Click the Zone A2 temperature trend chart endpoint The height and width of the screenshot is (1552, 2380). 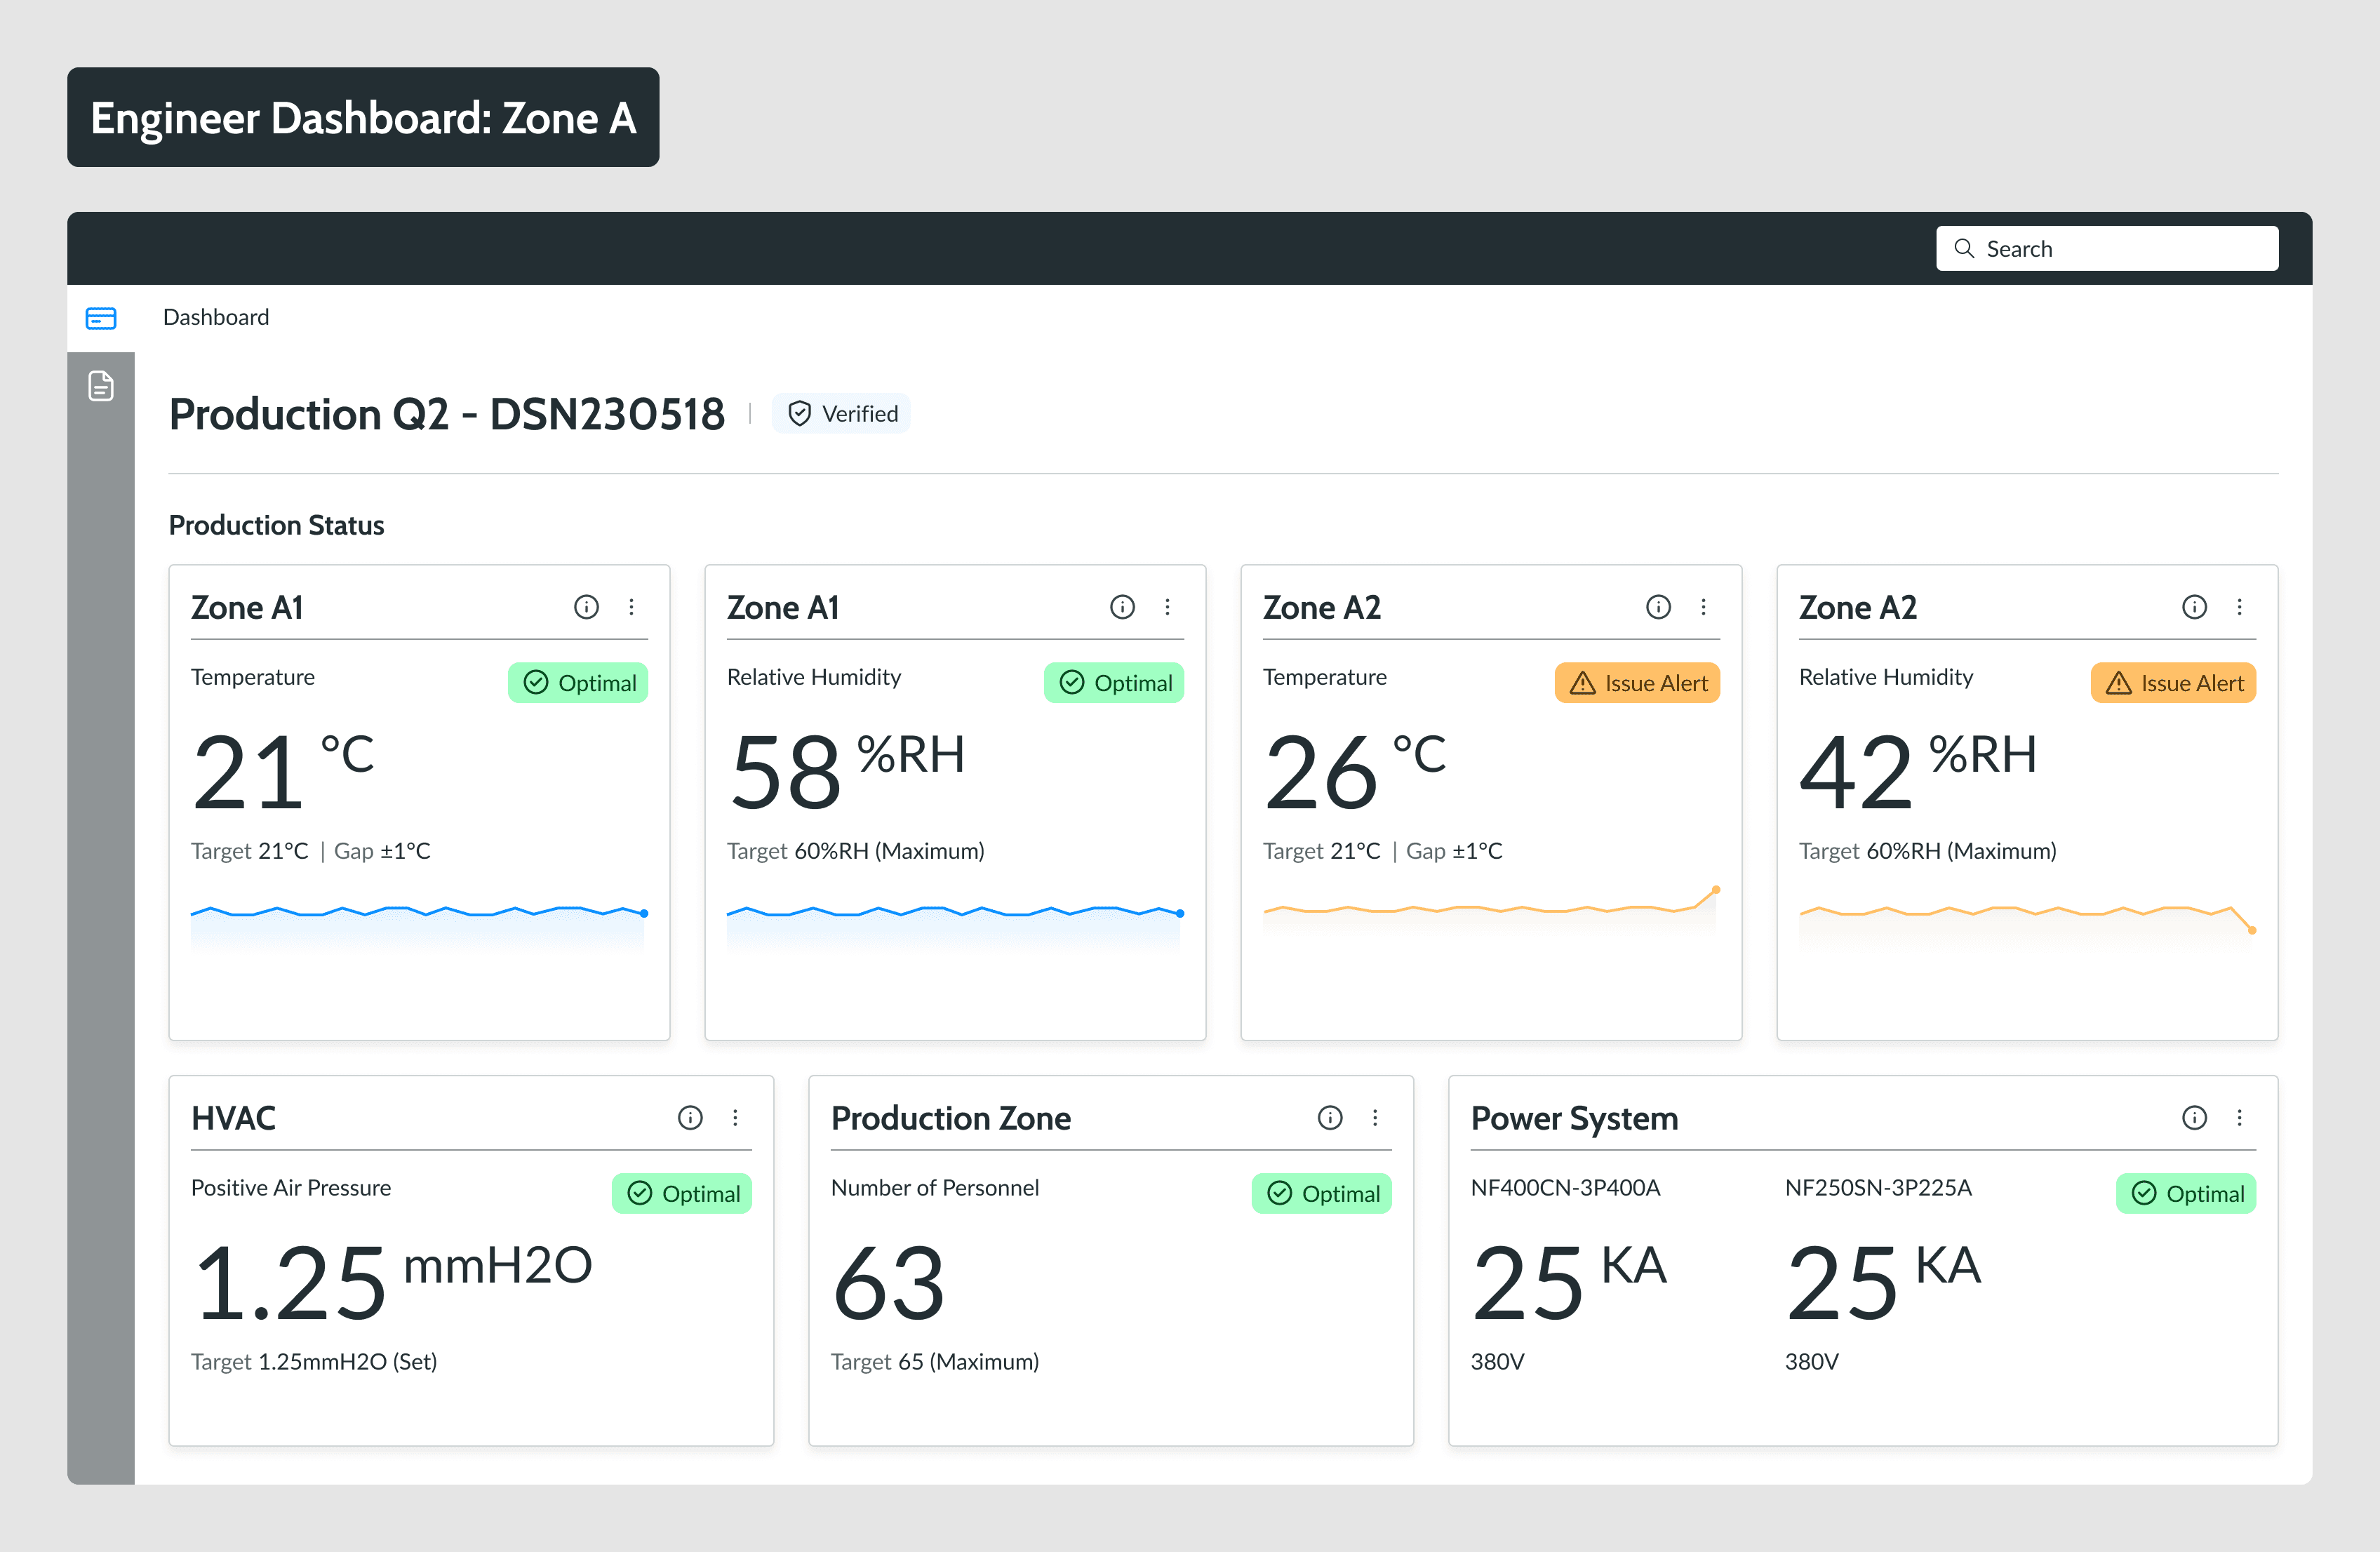[x=1716, y=889]
